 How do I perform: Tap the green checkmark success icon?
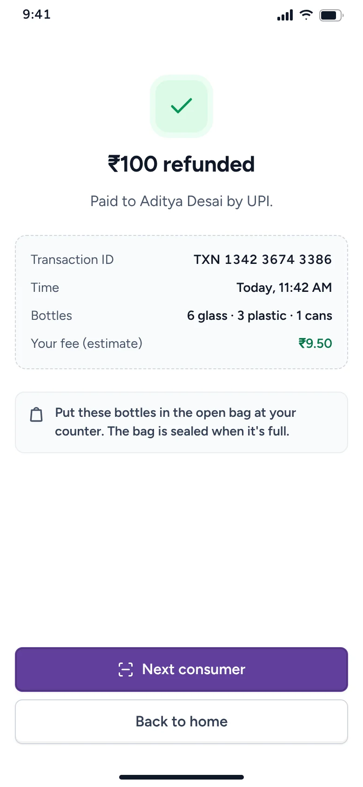coord(181,106)
